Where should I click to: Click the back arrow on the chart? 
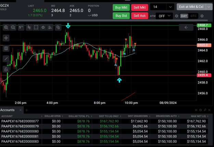click(186, 28)
